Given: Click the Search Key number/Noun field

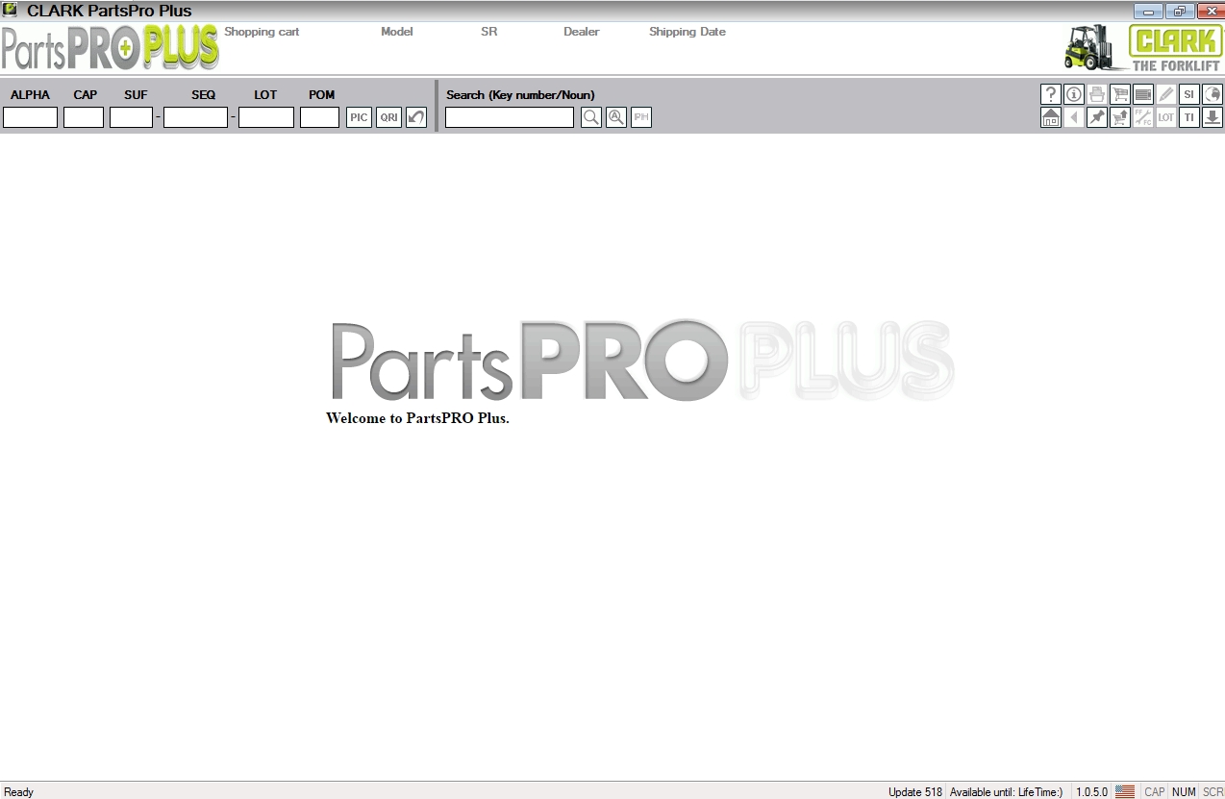Looking at the screenshot, I should (510, 117).
